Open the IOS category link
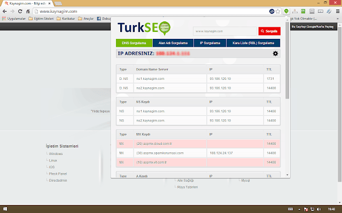This screenshot has height=213, width=342. (52, 167)
